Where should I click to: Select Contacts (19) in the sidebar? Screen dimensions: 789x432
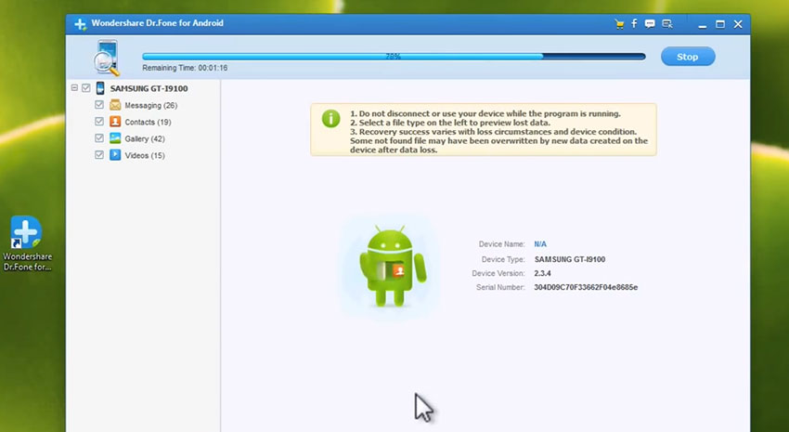tap(148, 122)
